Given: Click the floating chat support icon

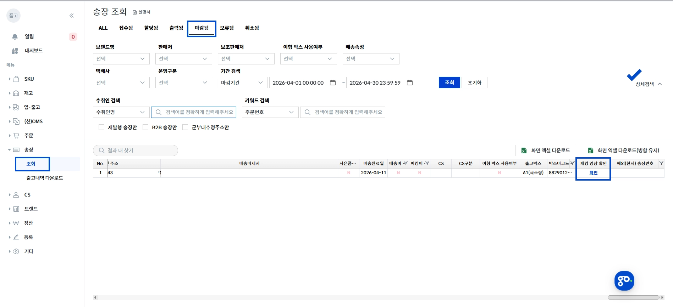Looking at the screenshot, I should pyautogui.click(x=624, y=281).
